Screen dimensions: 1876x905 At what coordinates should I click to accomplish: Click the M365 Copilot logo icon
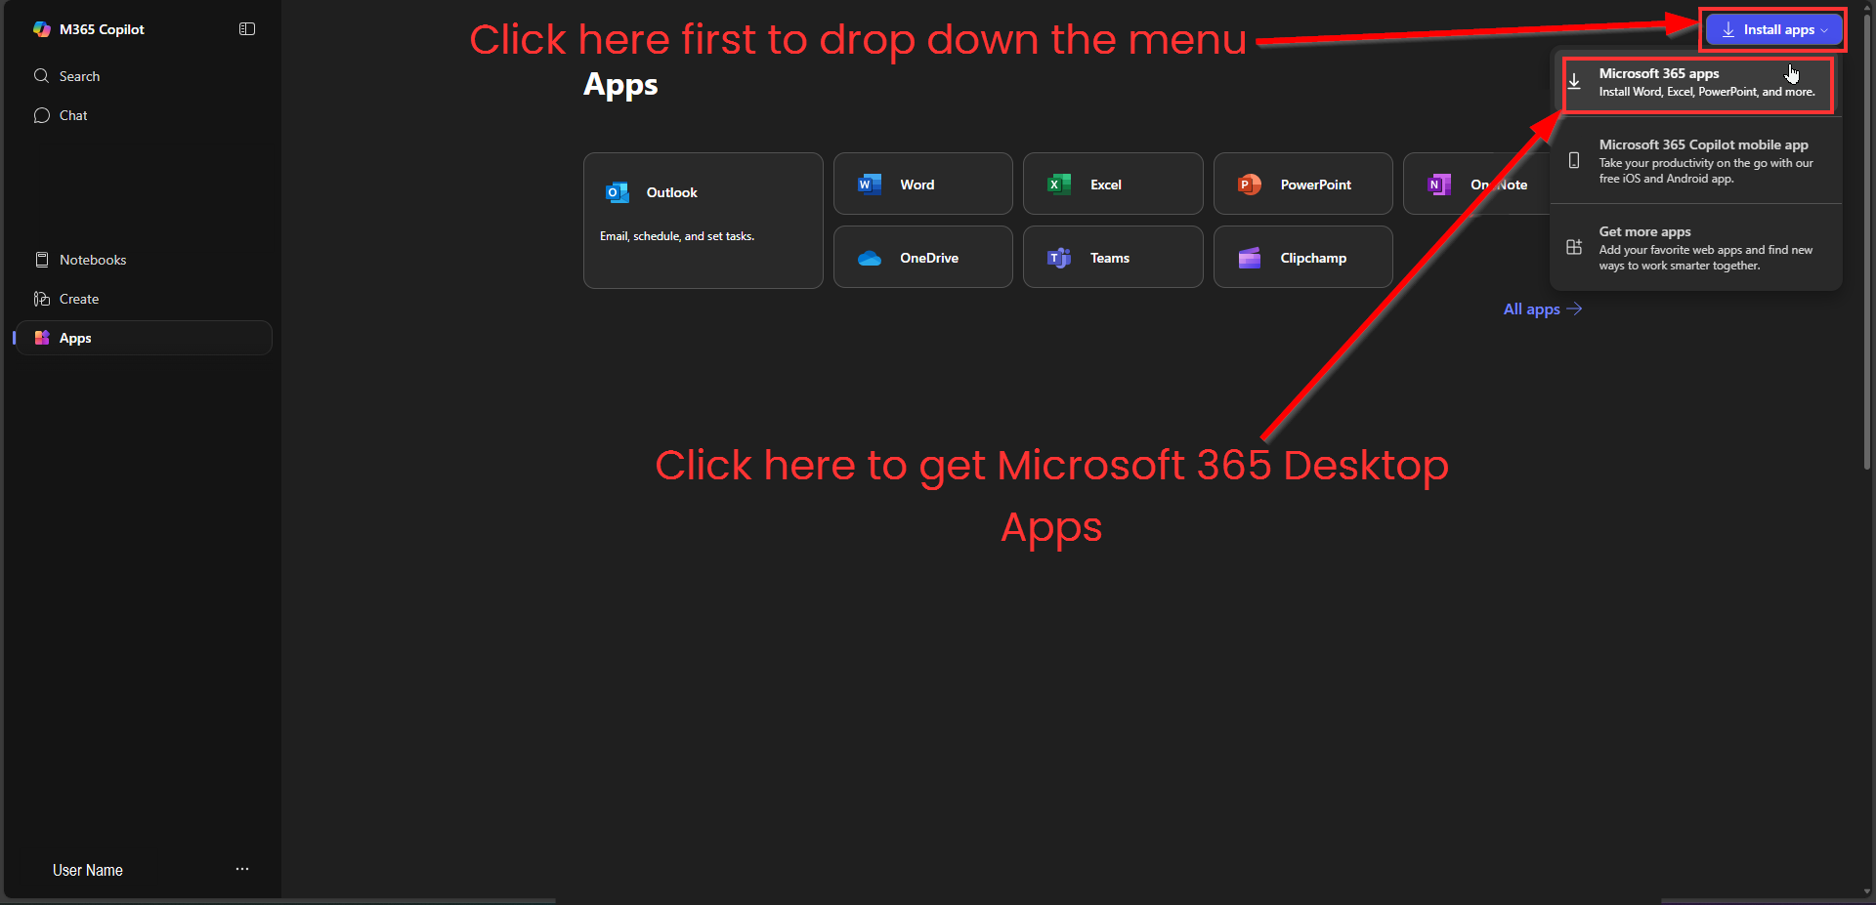[42, 29]
